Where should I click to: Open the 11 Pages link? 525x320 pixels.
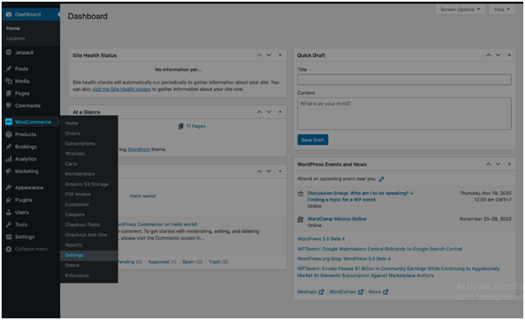coord(196,126)
